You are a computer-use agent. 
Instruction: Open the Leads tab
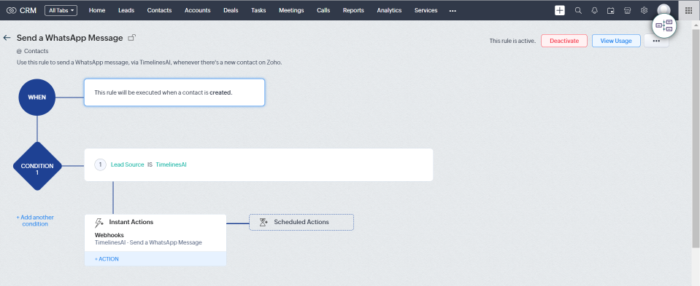click(x=126, y=10)
